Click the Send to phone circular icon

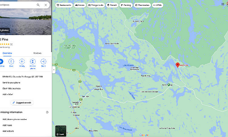33,61
